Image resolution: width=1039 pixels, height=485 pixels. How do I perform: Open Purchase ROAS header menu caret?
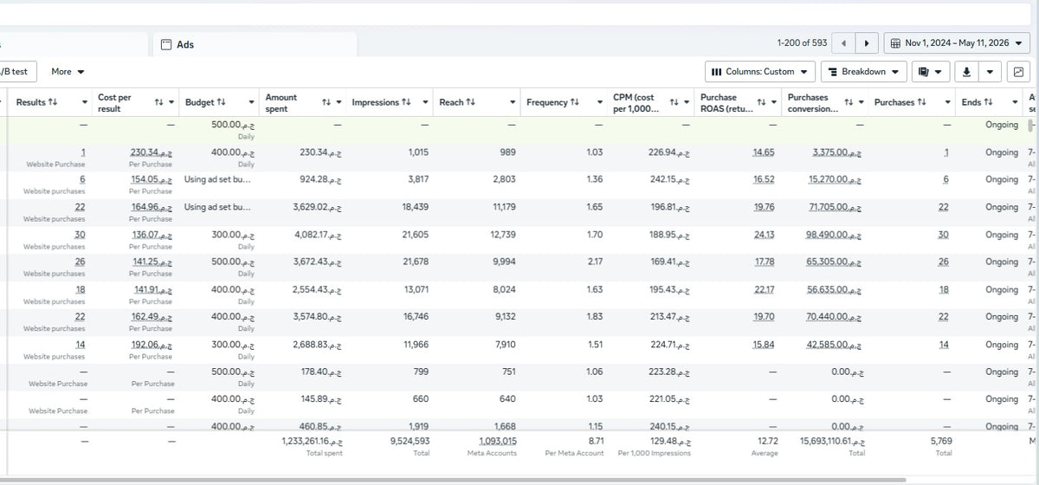(774, 103)
